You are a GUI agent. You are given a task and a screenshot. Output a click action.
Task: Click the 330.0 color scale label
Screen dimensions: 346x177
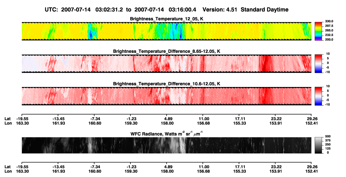pos(329,21)
